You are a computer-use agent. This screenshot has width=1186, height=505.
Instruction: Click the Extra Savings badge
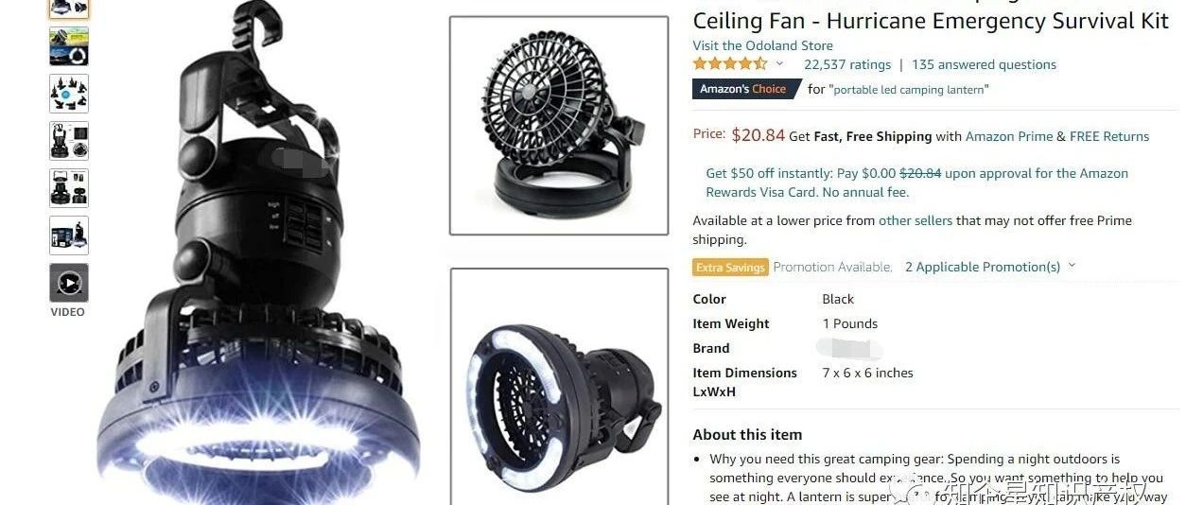pos(730,268)
